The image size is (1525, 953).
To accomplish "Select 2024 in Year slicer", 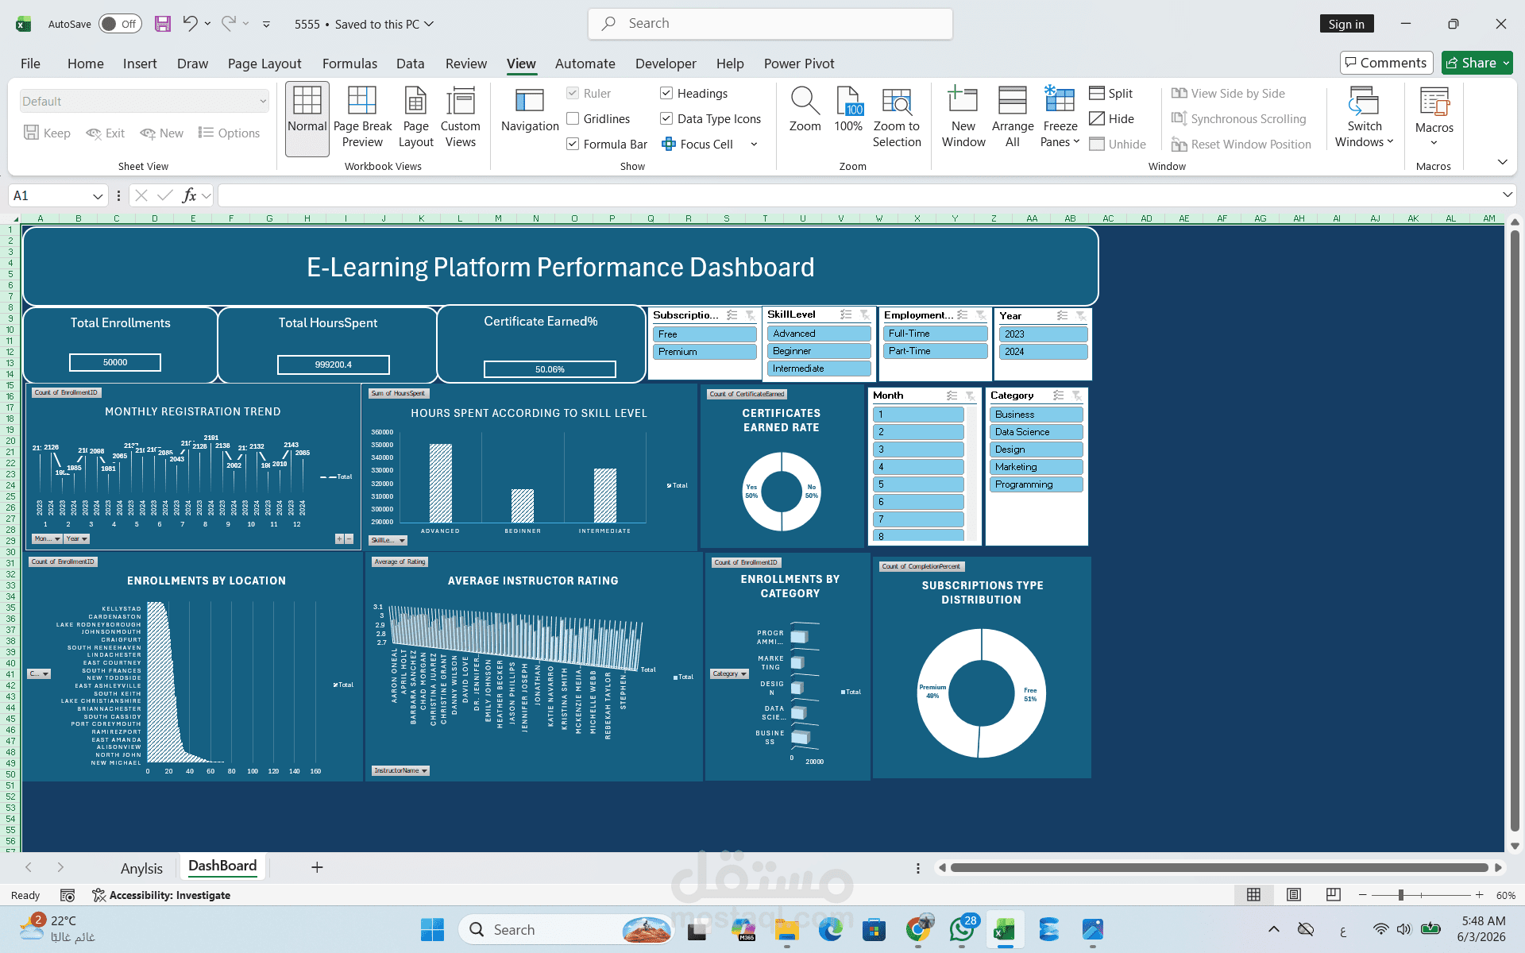I will pos(1044,352).
